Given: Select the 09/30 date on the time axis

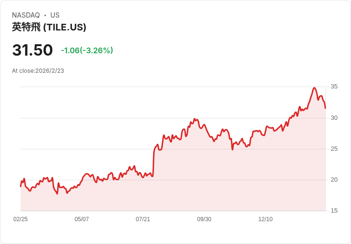Looking at the screenshot, I should tap(204, 219).
